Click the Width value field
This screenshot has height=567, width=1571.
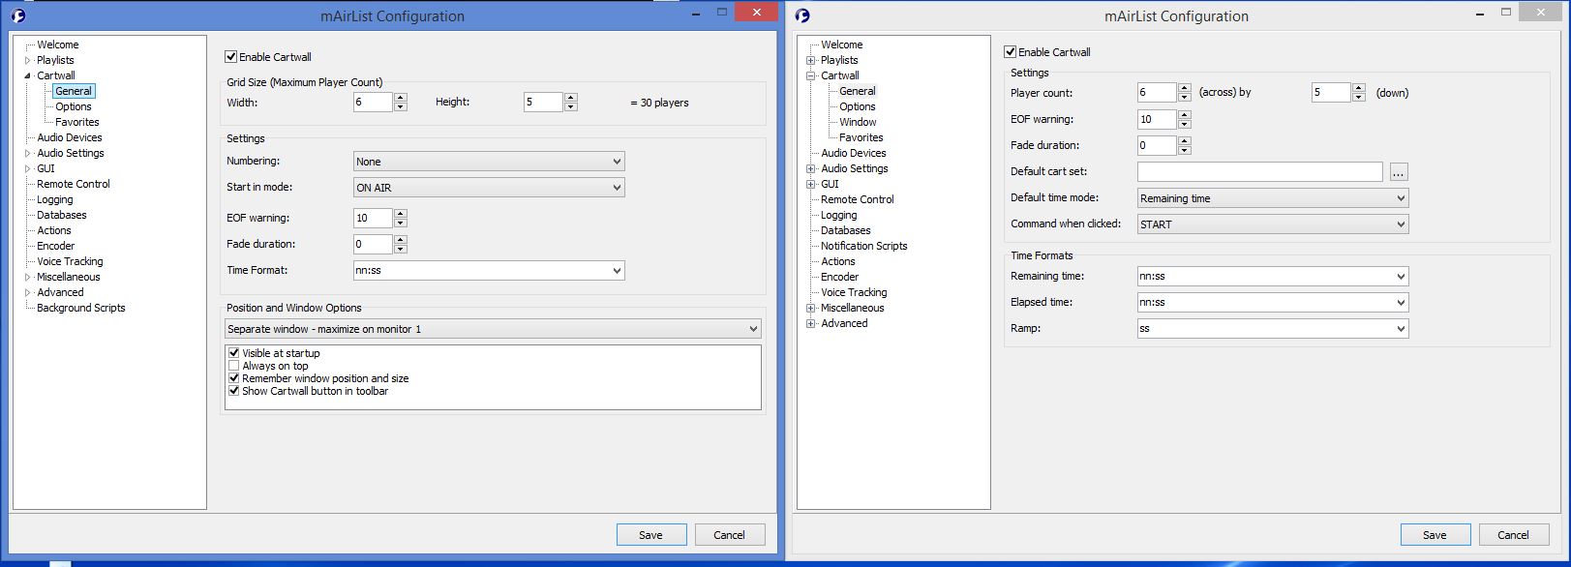[x=373, y=103]
